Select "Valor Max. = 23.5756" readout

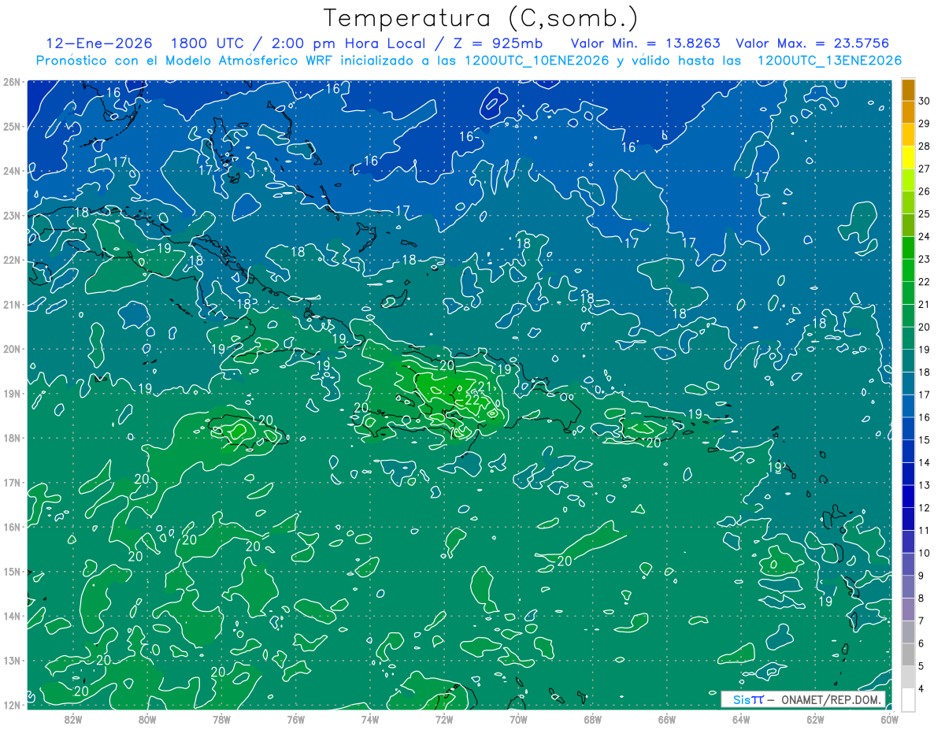tap(812, 43)
